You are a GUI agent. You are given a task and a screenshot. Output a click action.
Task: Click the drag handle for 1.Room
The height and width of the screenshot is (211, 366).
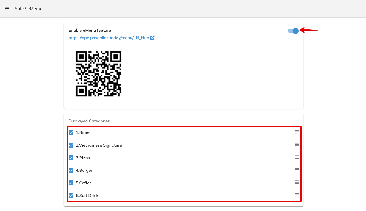click(297, 132)
